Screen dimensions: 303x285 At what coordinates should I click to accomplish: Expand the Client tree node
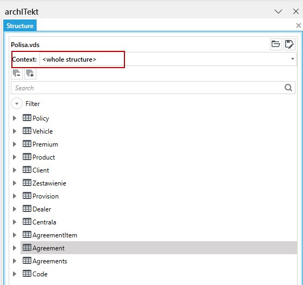click(15, 170)
